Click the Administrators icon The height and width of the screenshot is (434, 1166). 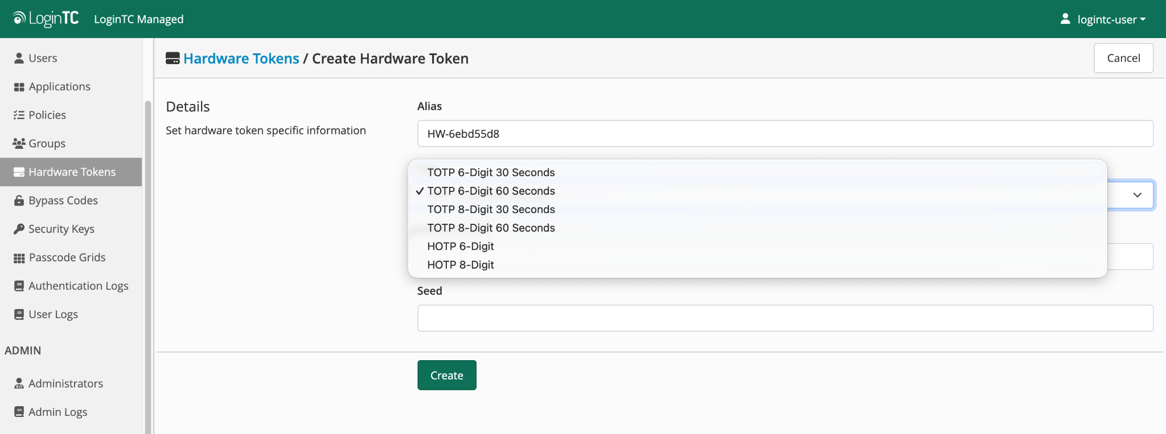click(x=19, y=383)
